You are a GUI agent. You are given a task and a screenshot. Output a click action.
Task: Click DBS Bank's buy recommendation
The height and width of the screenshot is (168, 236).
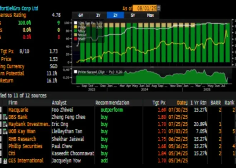[x=104, y=117]
